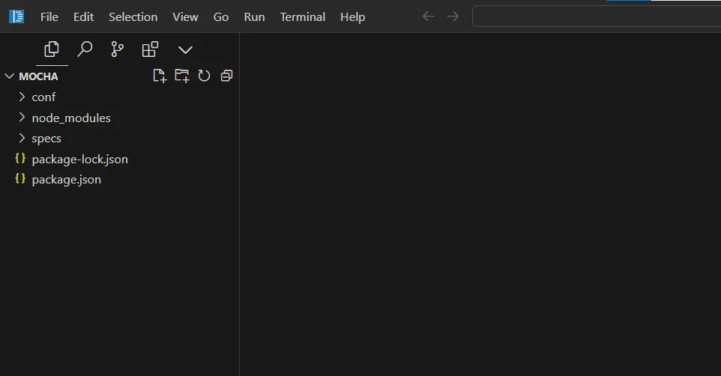Click the Go Back arrow

click(429, 16)
